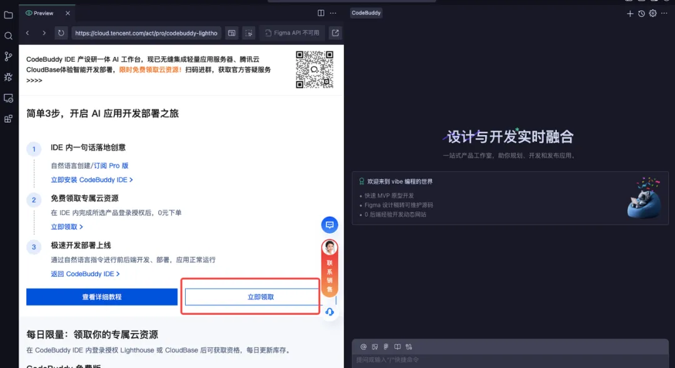Click the chat prompt input field
The height and width of the screenshot is (368, 675).
click(510, 360)
